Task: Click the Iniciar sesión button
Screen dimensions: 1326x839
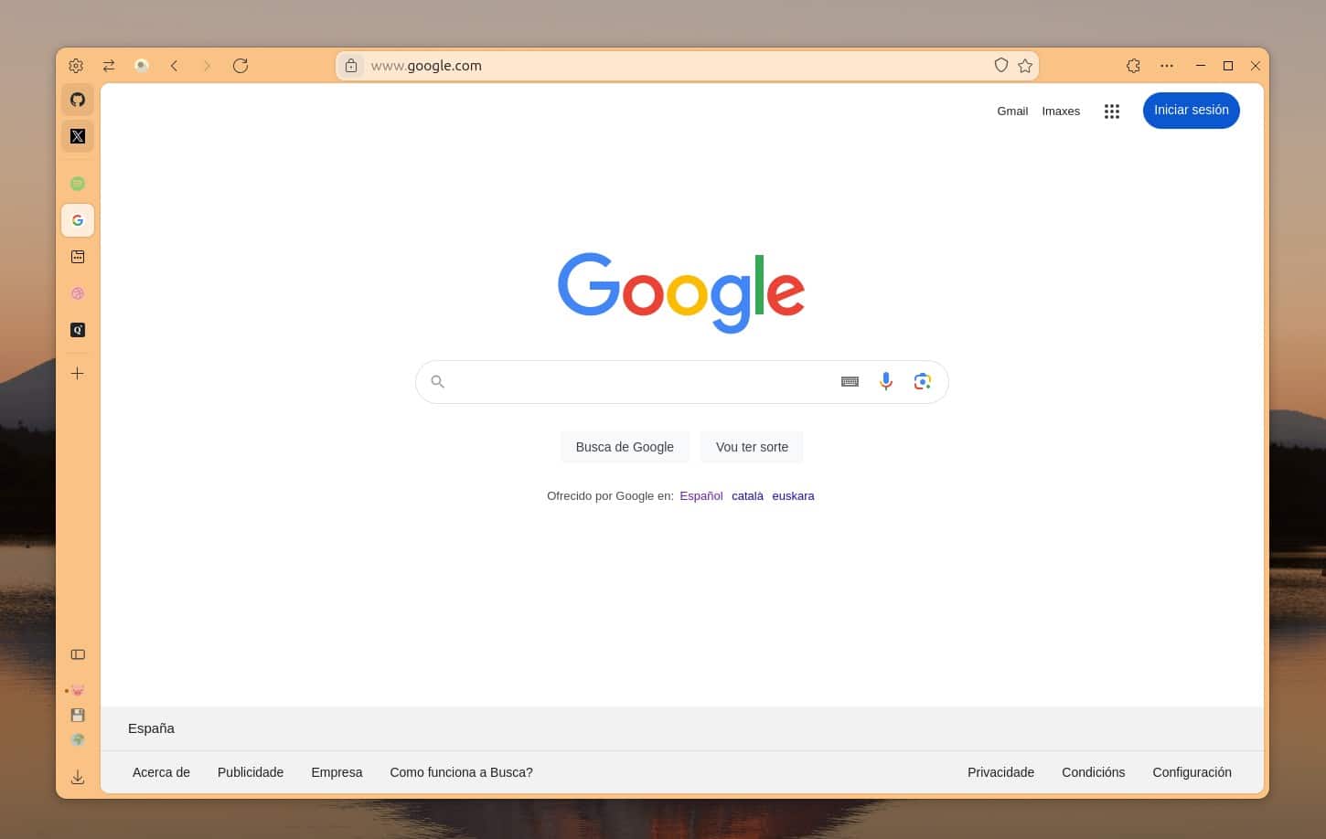Action: tap(1192, 111)
